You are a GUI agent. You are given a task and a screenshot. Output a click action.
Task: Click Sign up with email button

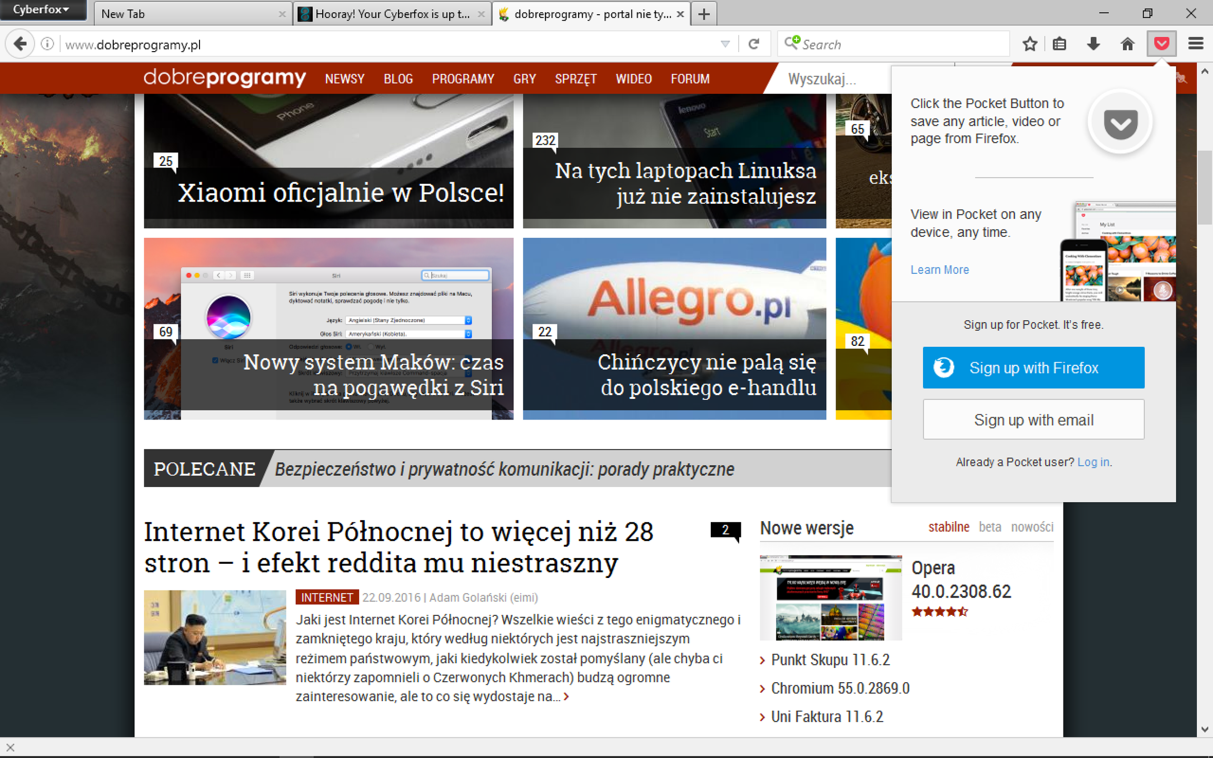[x=1033, y=420]
